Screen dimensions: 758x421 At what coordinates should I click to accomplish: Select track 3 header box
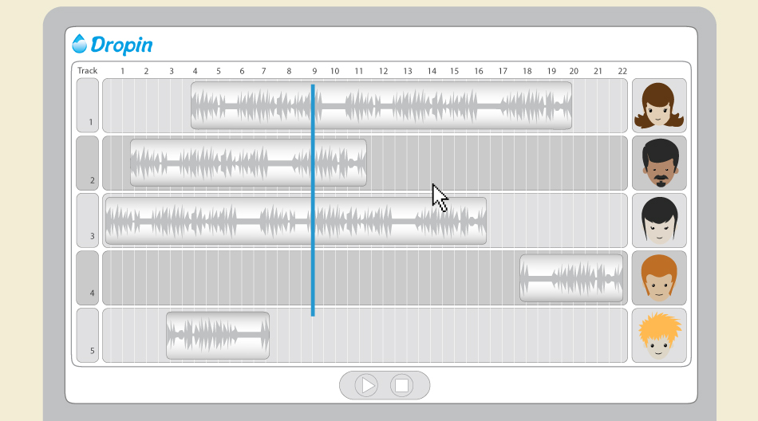[88, 220]
